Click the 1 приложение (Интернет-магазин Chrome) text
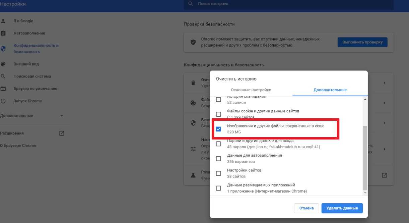 [x=267, y=191]
